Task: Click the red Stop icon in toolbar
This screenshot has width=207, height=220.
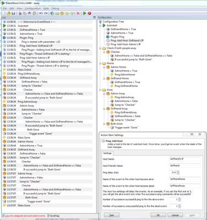Action: pyautogui.click(x=89, y=13)
